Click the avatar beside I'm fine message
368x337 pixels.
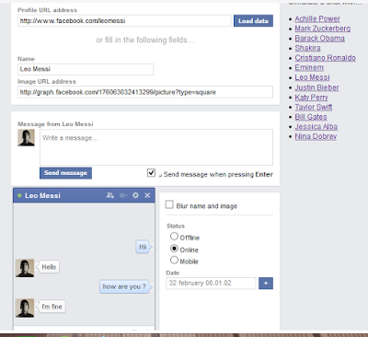(x=25, y=308)
